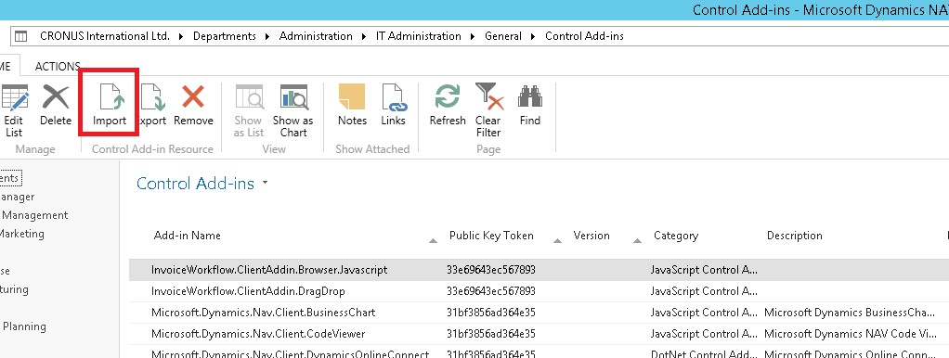949x358 pixels.
Task: Select InvoiceWorkflow.ClientAddin.DragDrop row
Action: click(539, 291)
